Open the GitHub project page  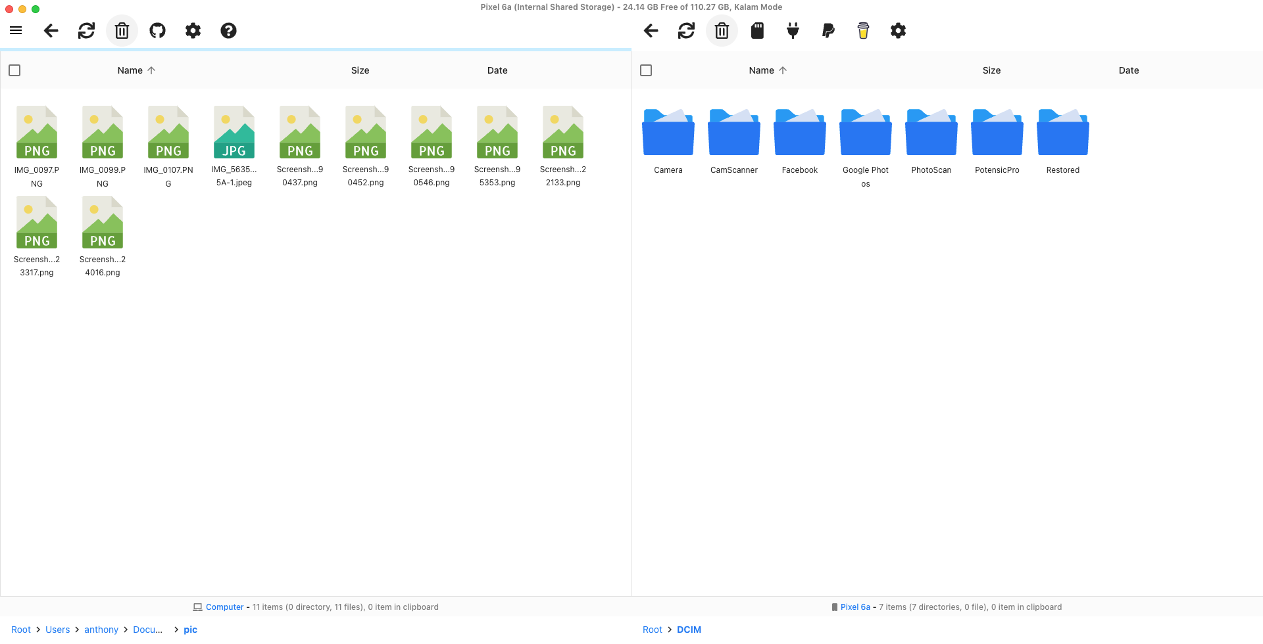157,30
